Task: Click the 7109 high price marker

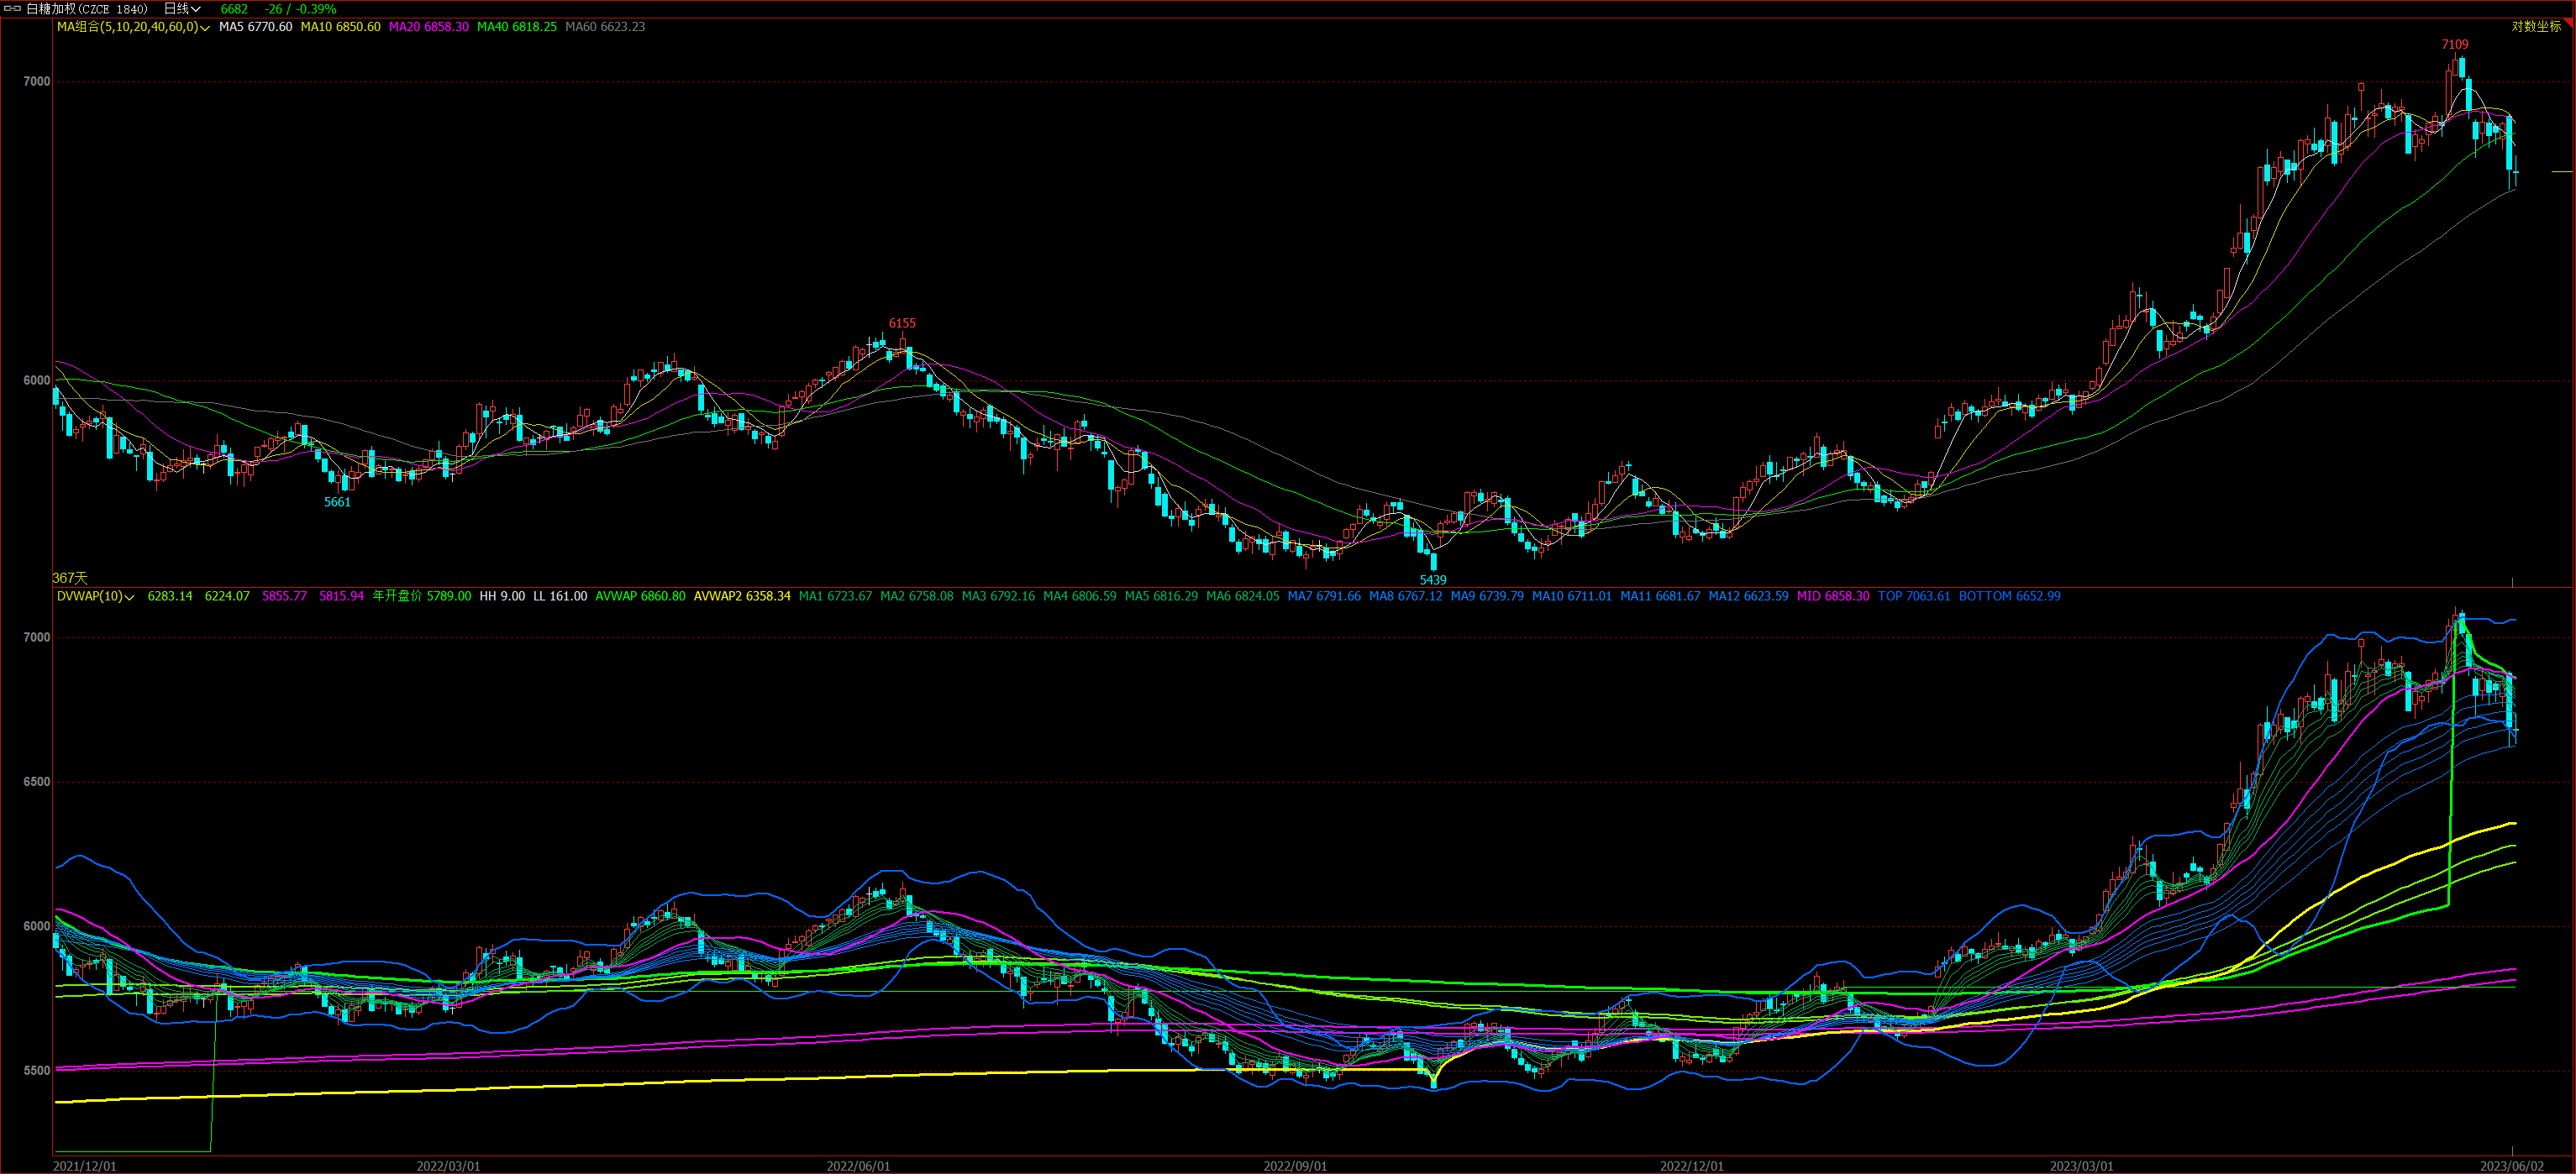Action: click(x=2454, y=45)
